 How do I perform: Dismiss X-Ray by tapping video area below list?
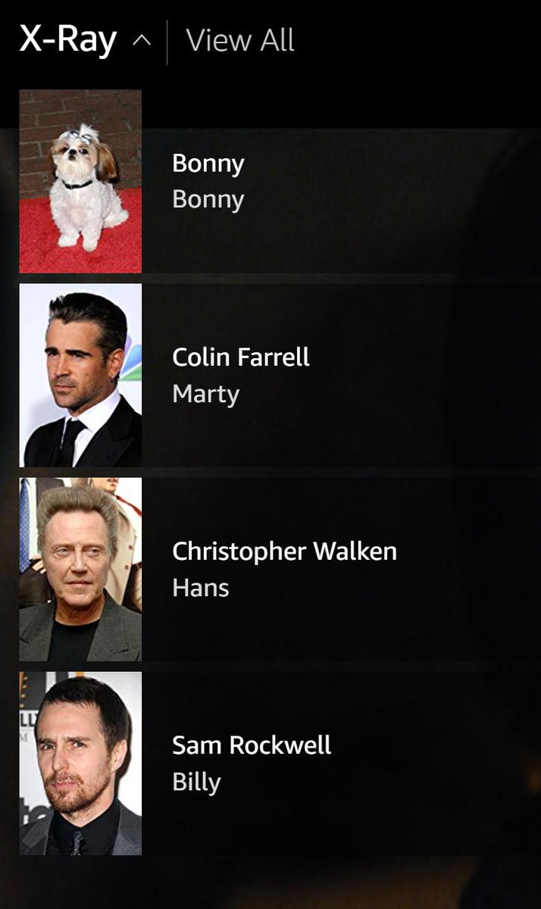(x=270, y=883)
